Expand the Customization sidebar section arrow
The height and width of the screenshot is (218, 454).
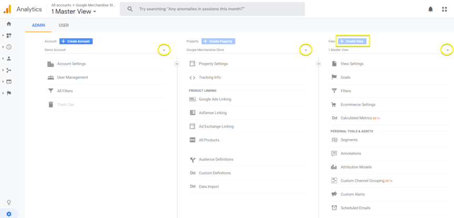(x=3, y=35)
